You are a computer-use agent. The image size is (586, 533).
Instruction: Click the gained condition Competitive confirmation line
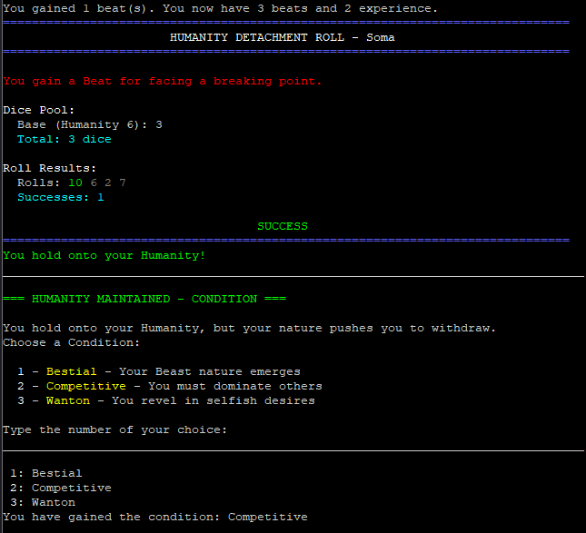tap(155, 517)
